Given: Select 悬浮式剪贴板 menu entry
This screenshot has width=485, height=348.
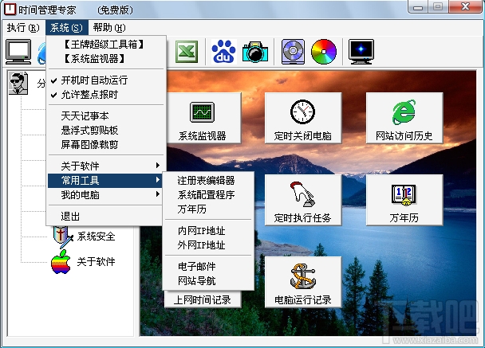Looking at the screenshot, I should pos(106,131).
